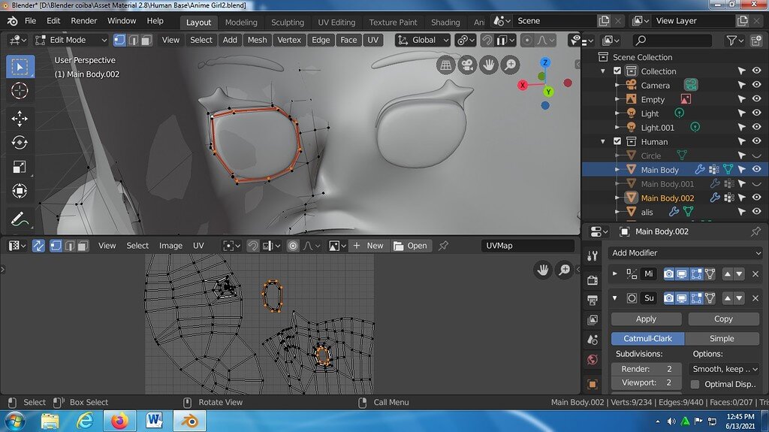Click the UVMap name field
This screenshot has height=432, width=769.
coord(527,246)
